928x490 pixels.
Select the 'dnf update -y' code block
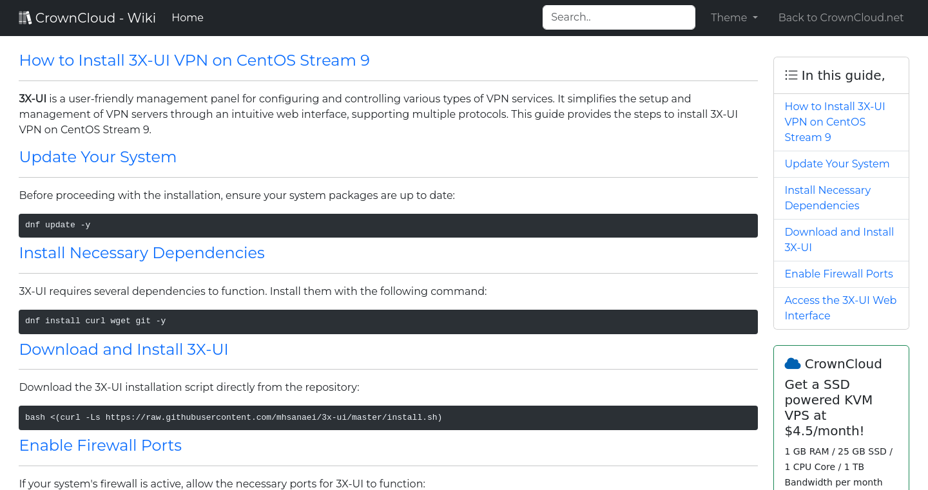tap(388, 225)
